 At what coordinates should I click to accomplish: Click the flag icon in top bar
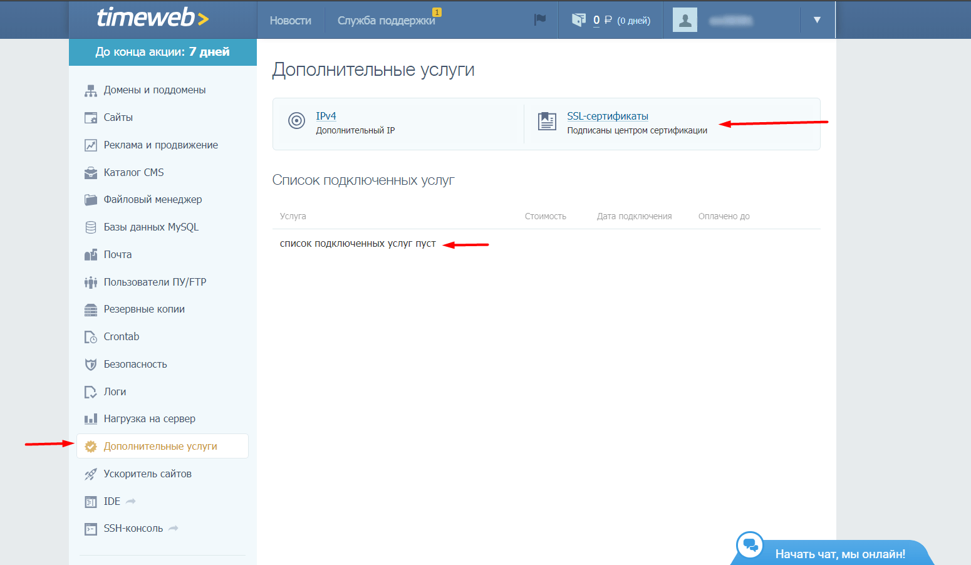[539, 20]
